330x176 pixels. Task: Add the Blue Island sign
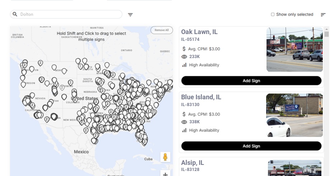tap(251, 146)
